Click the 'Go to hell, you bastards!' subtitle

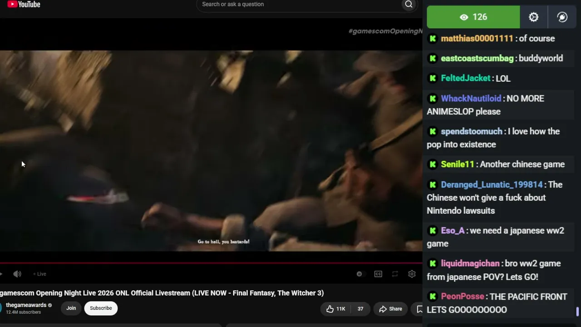click(223, 242)
